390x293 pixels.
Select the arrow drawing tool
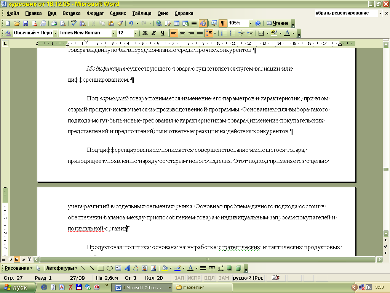[92, 268]
